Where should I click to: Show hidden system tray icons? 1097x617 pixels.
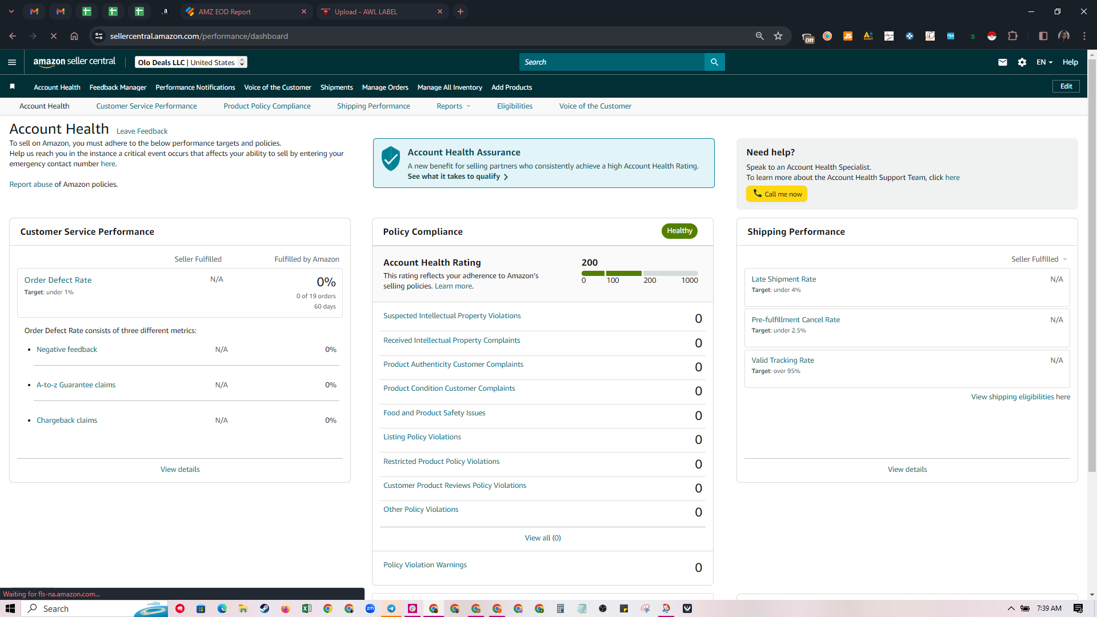click(1011, 608)
